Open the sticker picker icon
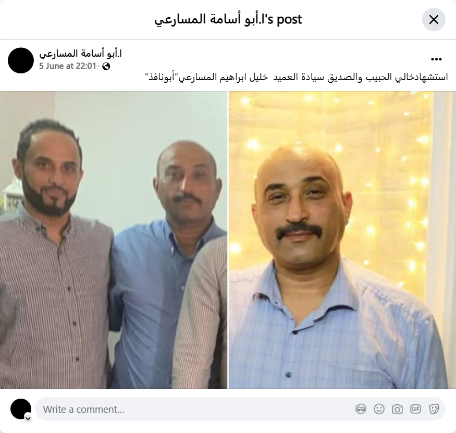The width and height of the screenshot is (456, 433). click(434, 409)
